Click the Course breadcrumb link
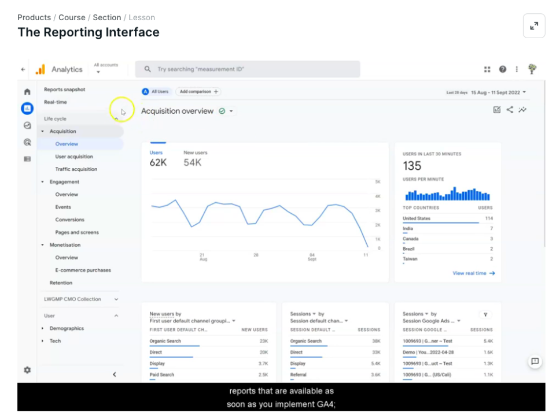The image size is (560, 420). (72, 17)
